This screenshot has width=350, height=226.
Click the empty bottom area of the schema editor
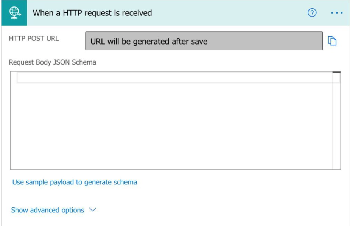click(170, 159)
